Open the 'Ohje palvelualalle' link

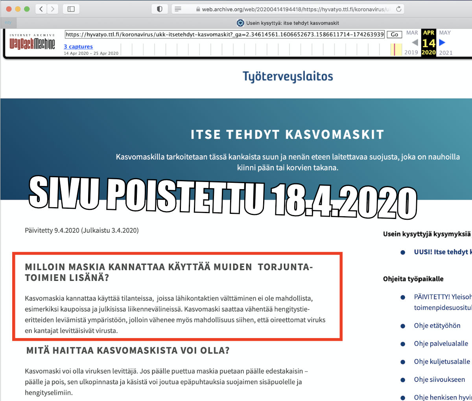(x=441, y=344)
